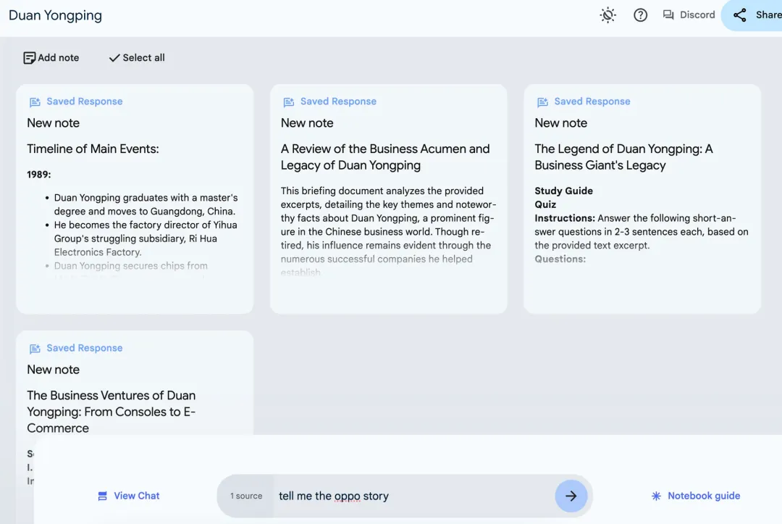Viewport: 782px width, 524px height.
Task: Click 'Saved Response' label on Legend note
Action: [592, 101]
